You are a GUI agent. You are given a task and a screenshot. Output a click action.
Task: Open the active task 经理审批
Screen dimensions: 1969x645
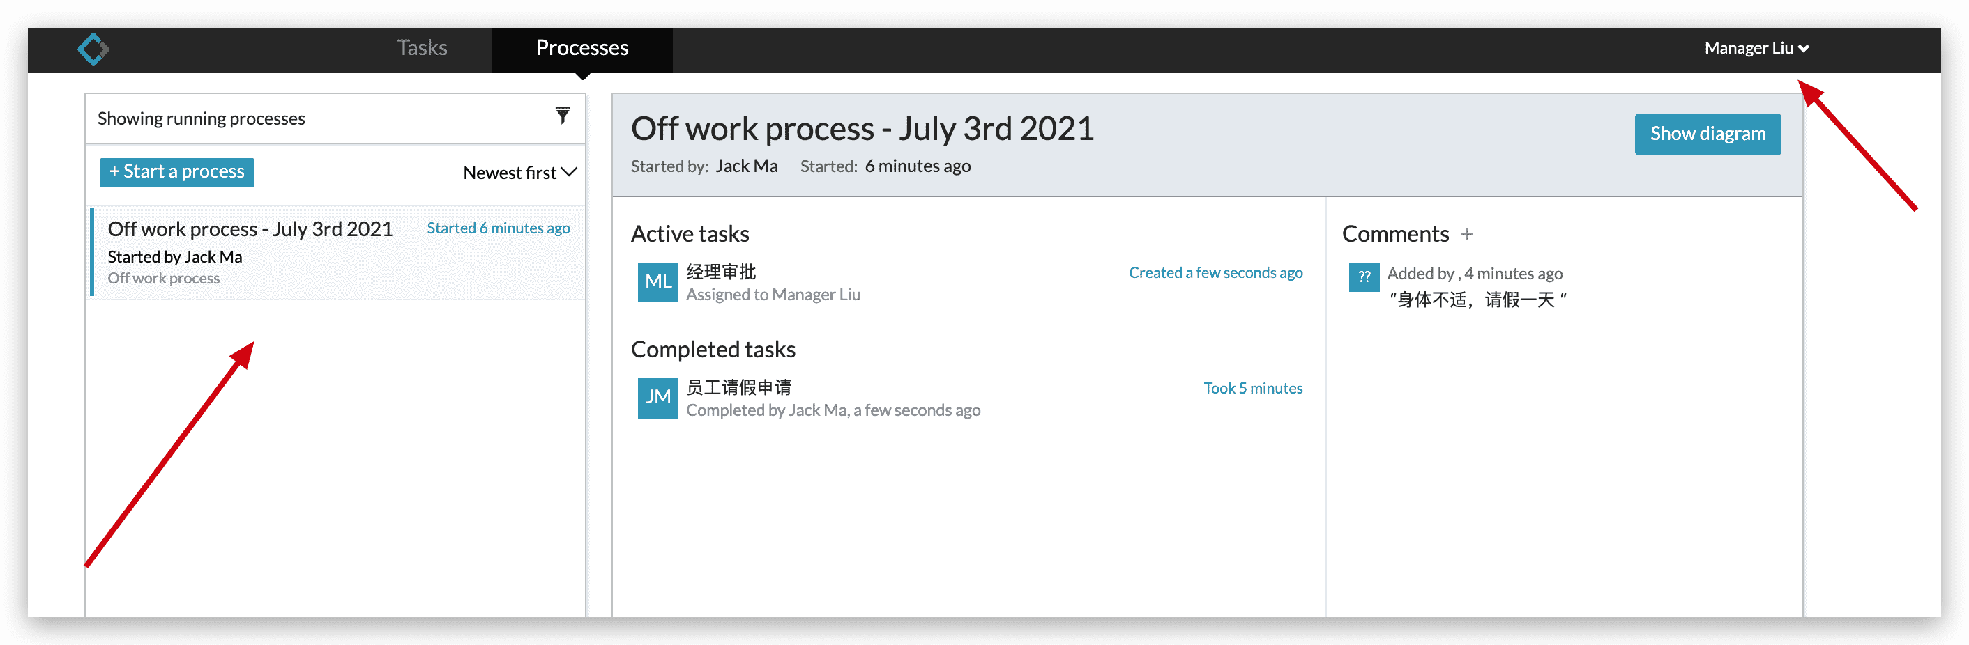[x=721, y=272]
